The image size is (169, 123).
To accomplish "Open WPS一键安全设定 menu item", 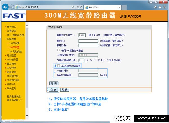I will 15,35.
